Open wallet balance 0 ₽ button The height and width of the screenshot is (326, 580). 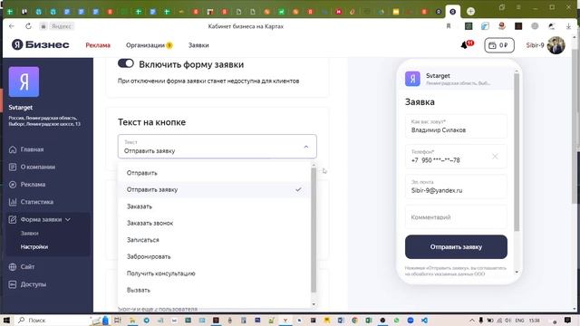[499, 45]
